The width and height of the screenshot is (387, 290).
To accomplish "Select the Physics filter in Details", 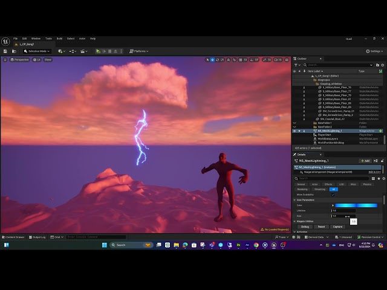I will click(x=367, y=184).
